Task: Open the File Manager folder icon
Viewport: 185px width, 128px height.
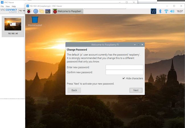Action: coord(42,11)
